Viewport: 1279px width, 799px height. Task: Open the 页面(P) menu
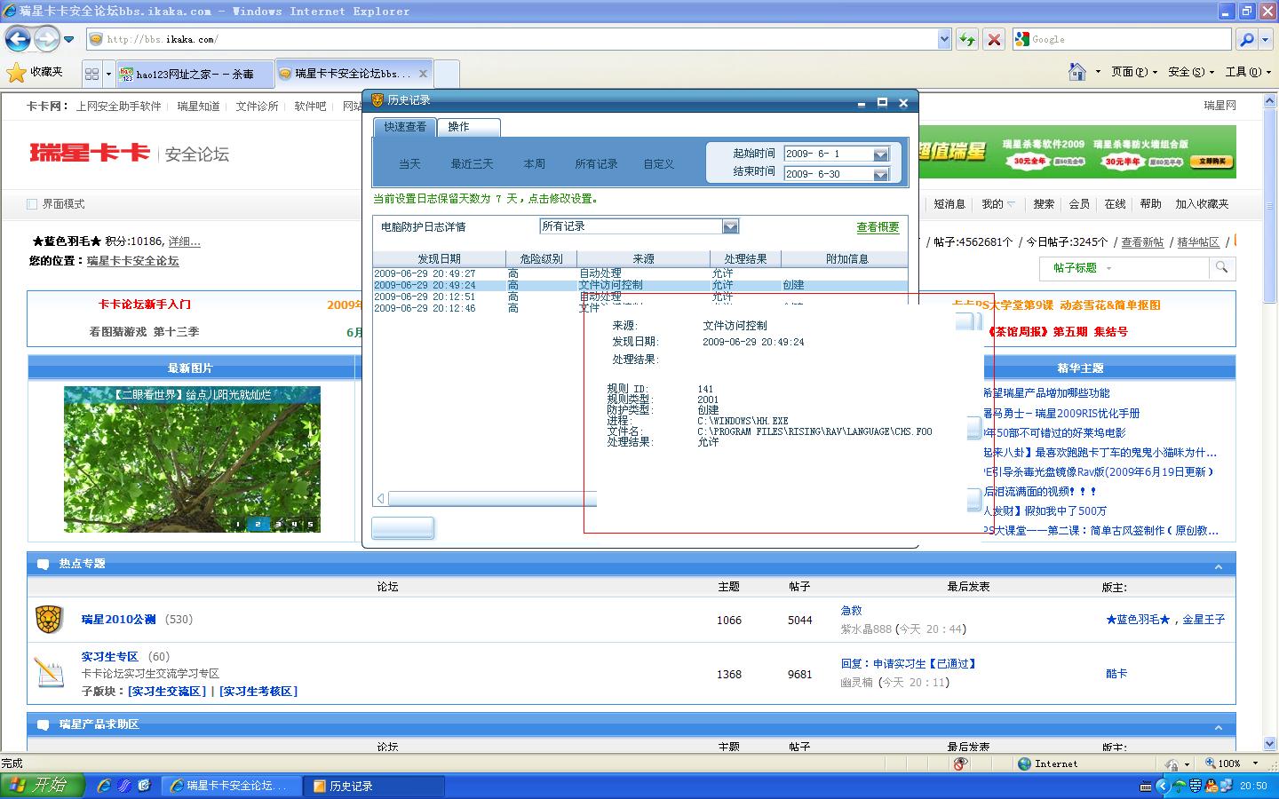coord(1134,72)
